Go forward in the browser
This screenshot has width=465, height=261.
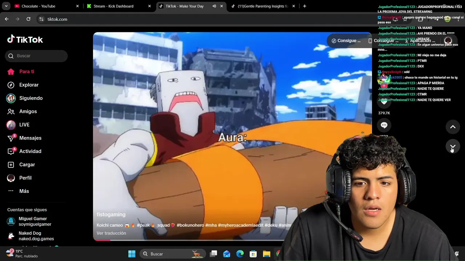tap(17, 19)
